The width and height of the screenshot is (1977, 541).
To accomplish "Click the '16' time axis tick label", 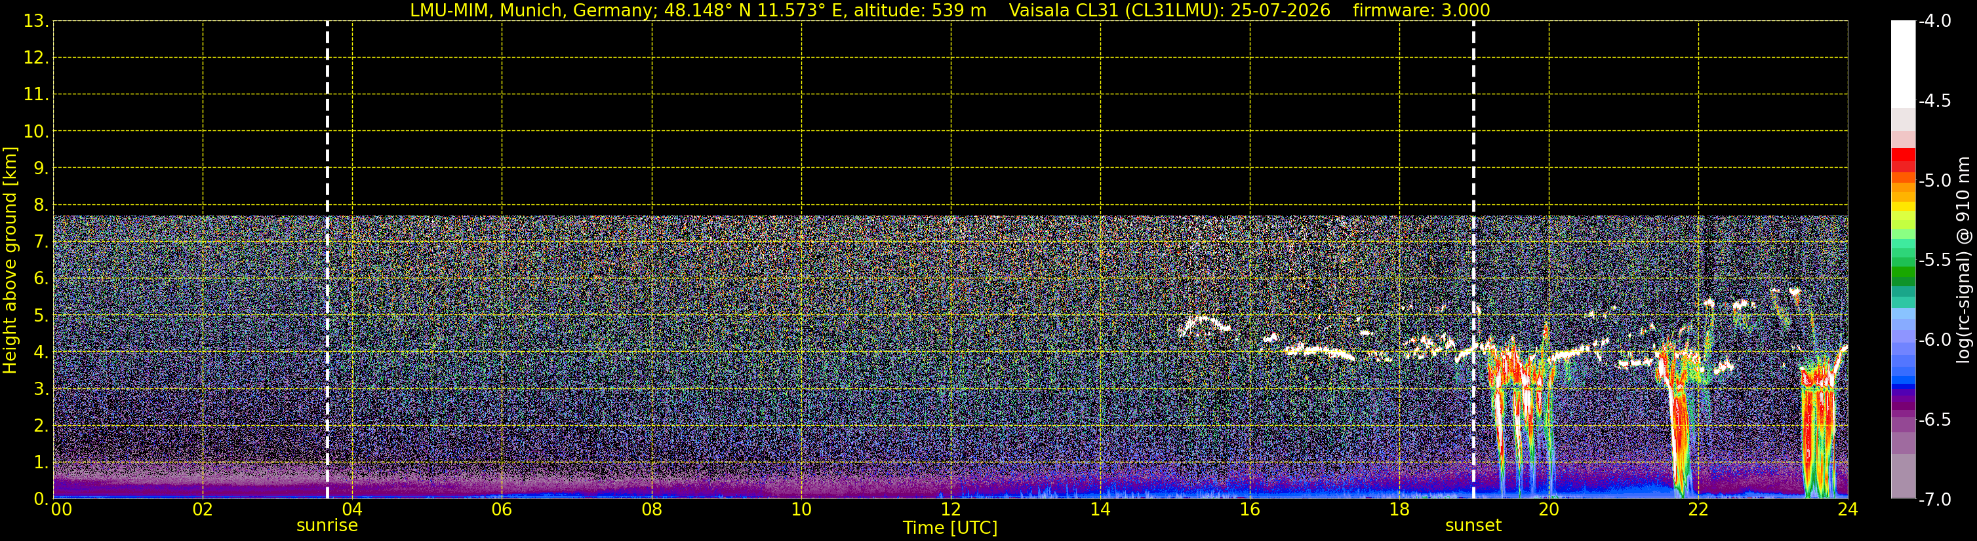I will click(x=1250, y=510).
